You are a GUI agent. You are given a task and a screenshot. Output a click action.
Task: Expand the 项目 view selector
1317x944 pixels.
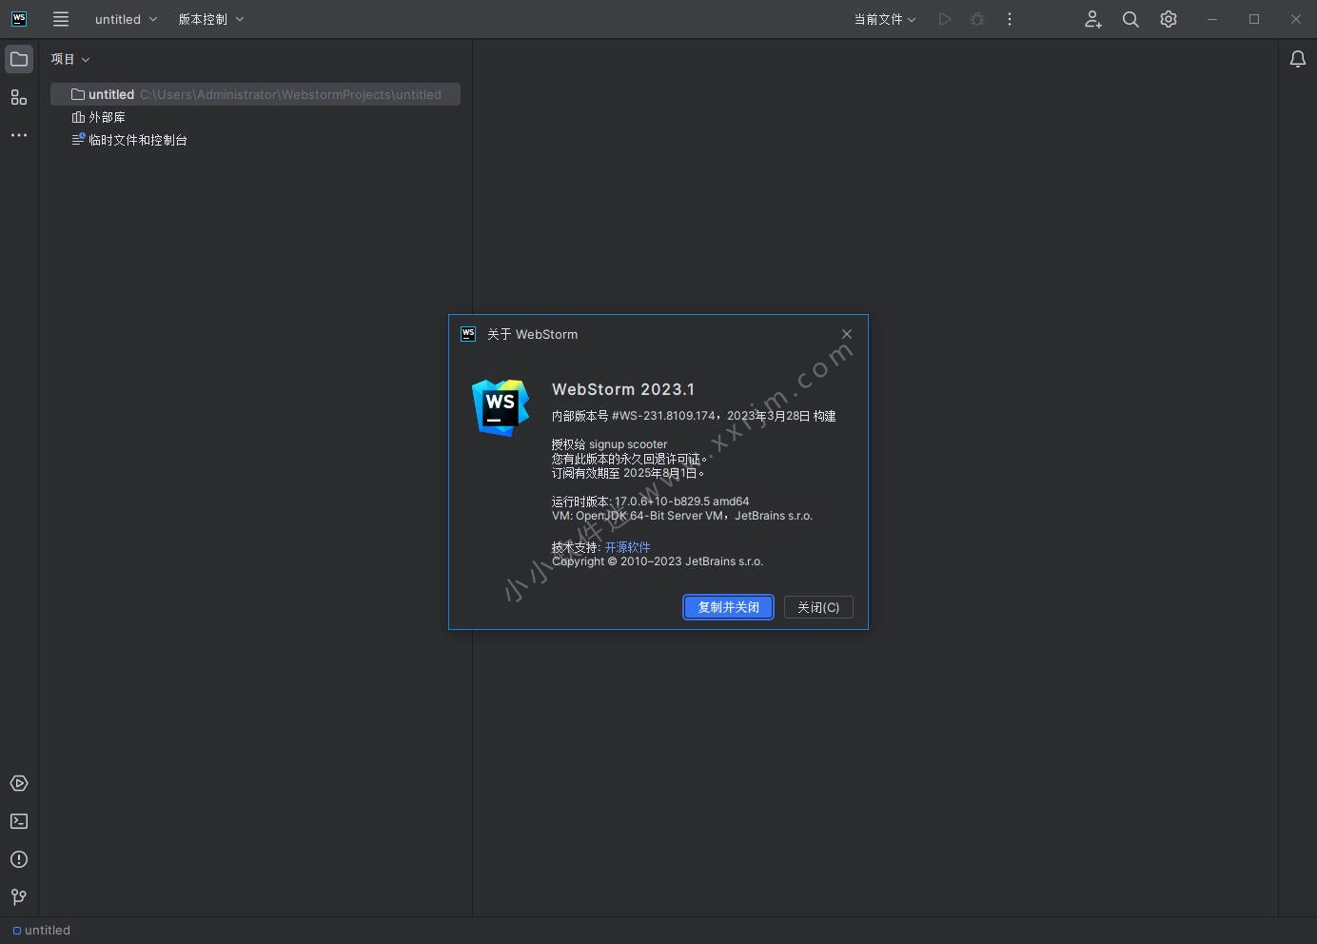click(x=70, y=59)
